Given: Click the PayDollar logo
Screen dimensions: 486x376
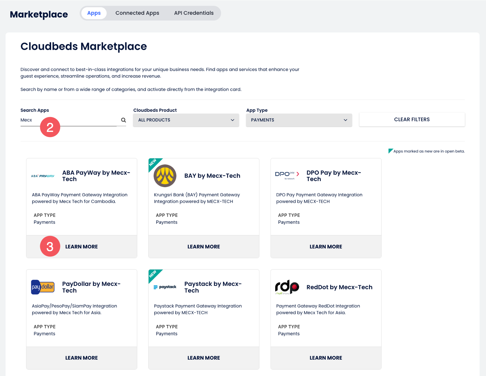Looking at the screenshot, I should click(43, 287).
